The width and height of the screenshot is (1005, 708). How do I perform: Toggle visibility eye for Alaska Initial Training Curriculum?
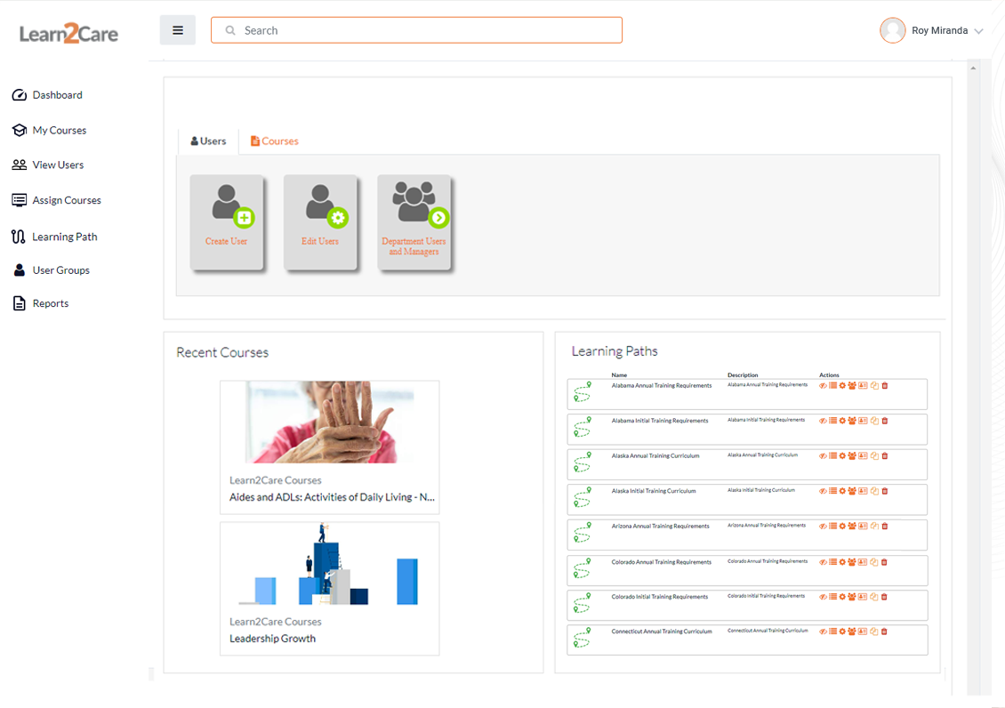(823, 491)
